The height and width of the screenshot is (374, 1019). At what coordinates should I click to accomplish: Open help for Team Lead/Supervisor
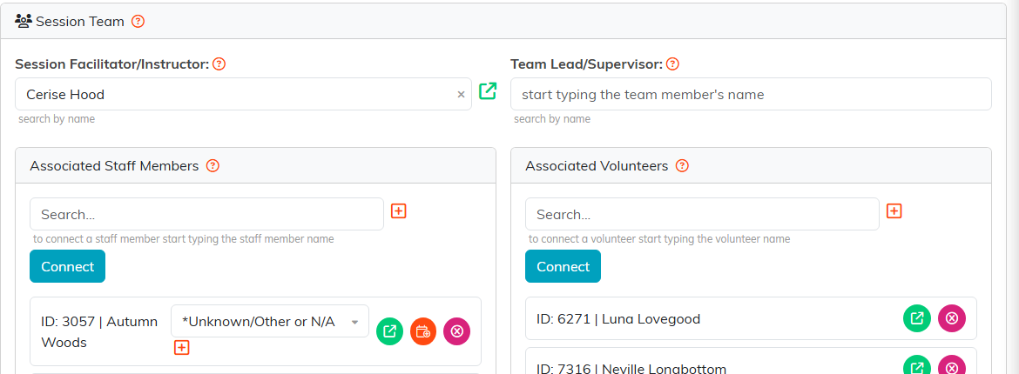click(x=672, y=63)
